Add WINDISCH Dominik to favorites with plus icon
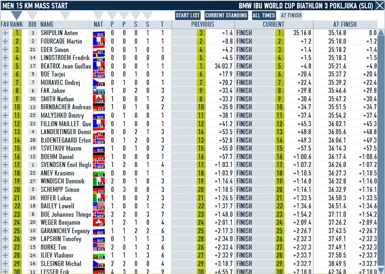Screen dimensions: 385x274 click(x=5, y=181)
